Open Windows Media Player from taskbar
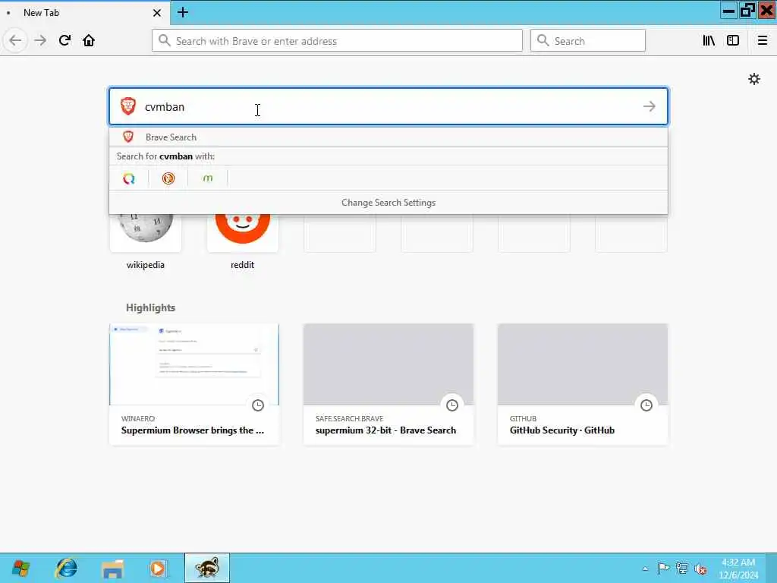Viewport: 777px width, 583px height. [x=158, y=568]
